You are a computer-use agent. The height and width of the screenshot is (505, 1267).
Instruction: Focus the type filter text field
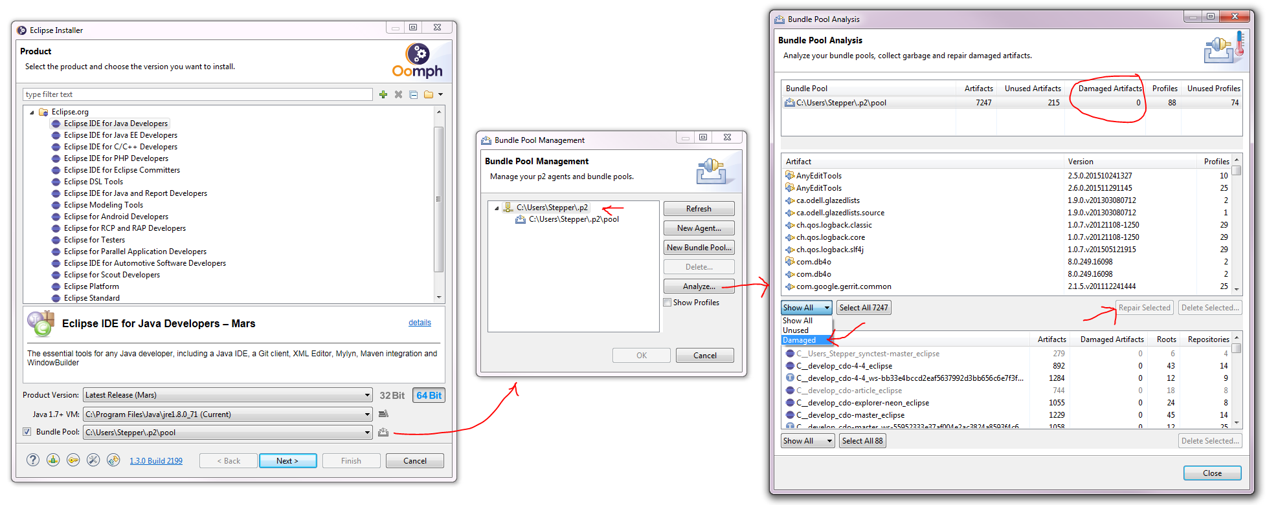coord(198,94)
